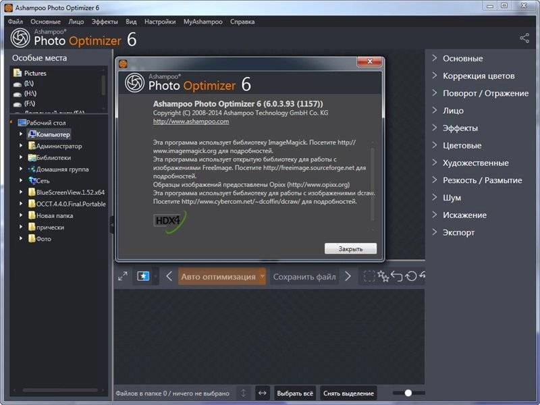The width and height of the screenshot is (540, 405).
Task: Open the Основные menu
Action: (45, 22)
